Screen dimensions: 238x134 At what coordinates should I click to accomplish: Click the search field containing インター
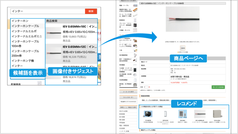(x=48, y=11)
